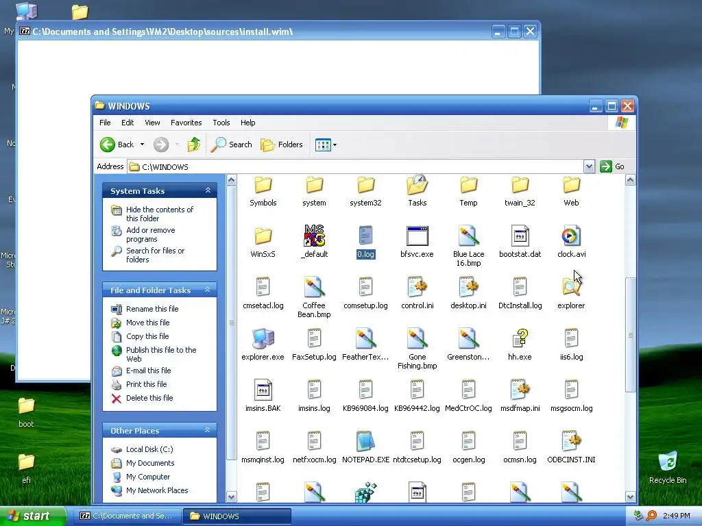Image resolution: width=702 pixels, height=526 pixels.
Task: Click the Back button
Action: [117, 145]
